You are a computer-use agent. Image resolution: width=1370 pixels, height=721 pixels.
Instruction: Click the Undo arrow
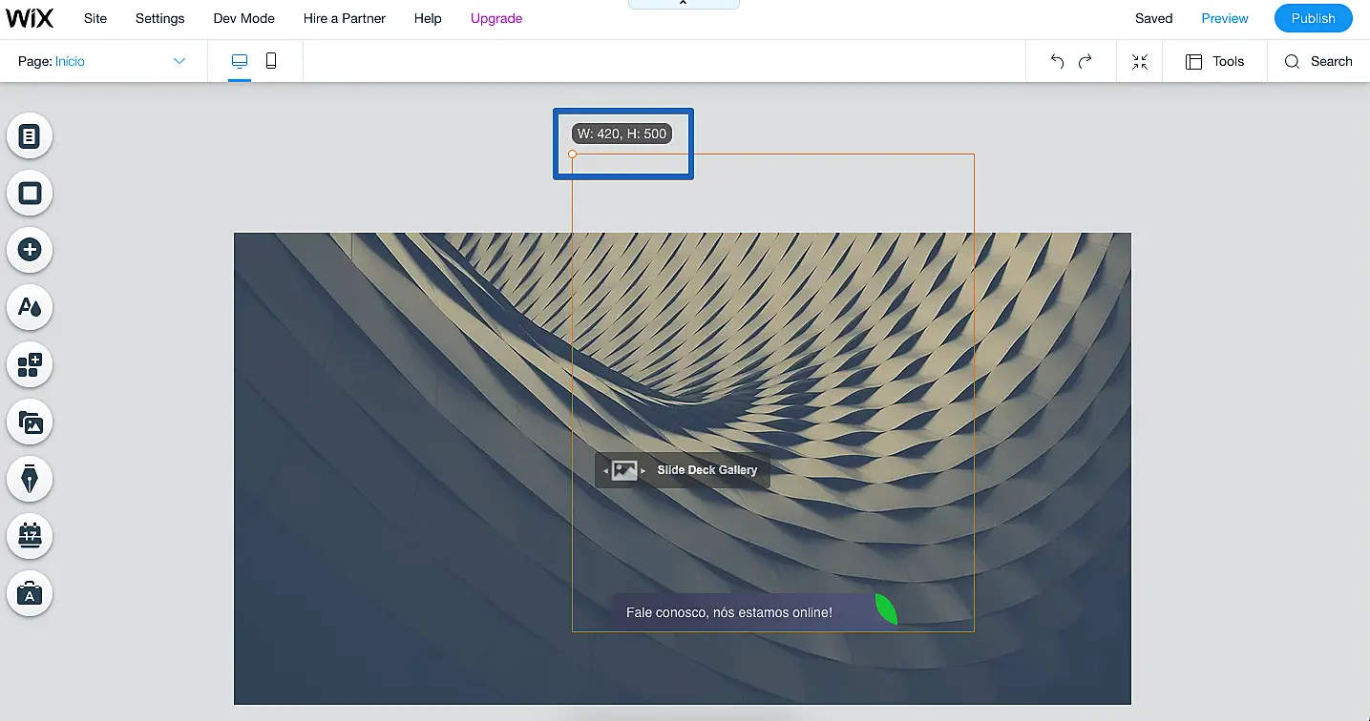[x=1057, y=61]
